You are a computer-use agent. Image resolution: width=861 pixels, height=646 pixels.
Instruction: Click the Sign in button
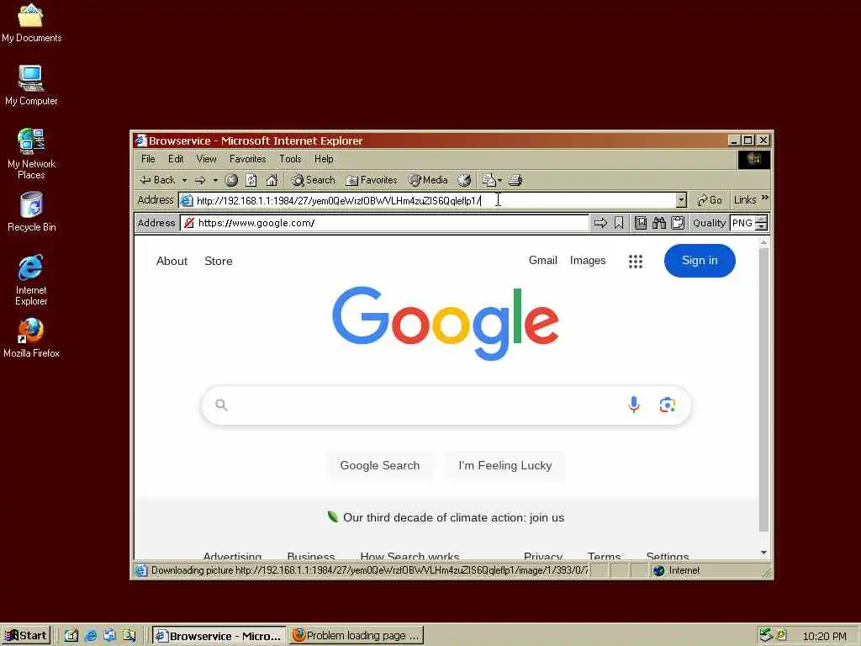(700, 261)
